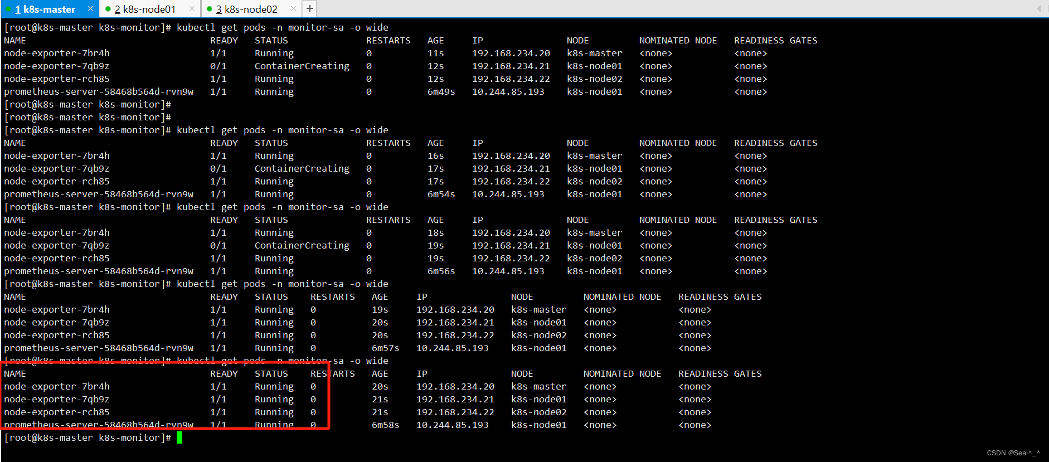
Task: Click the first 'ContainerCreating' status with age 12s
Action: (302, 66)
